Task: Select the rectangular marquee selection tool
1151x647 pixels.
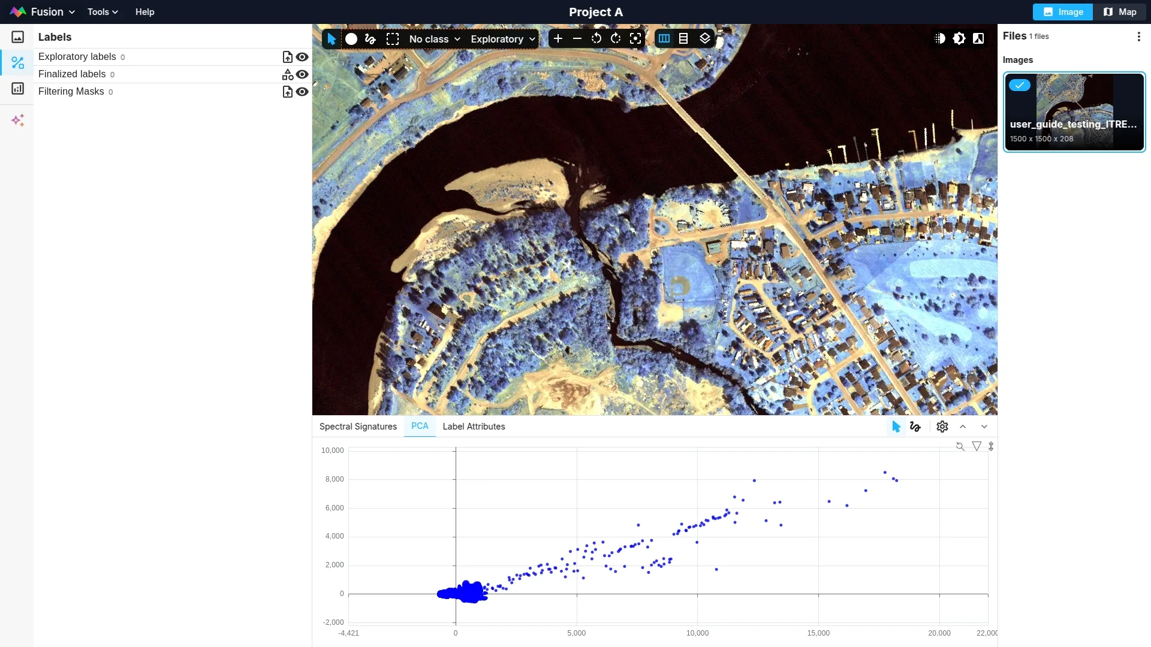Action: pyautogui.click(x=393, y=39)
